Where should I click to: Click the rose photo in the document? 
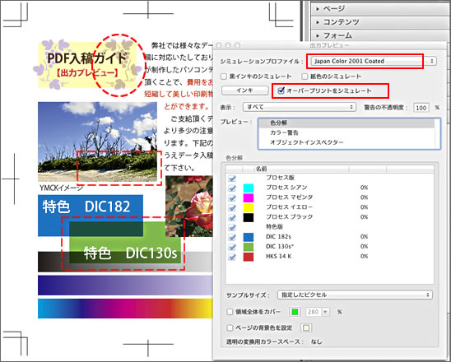coord(189,207)
